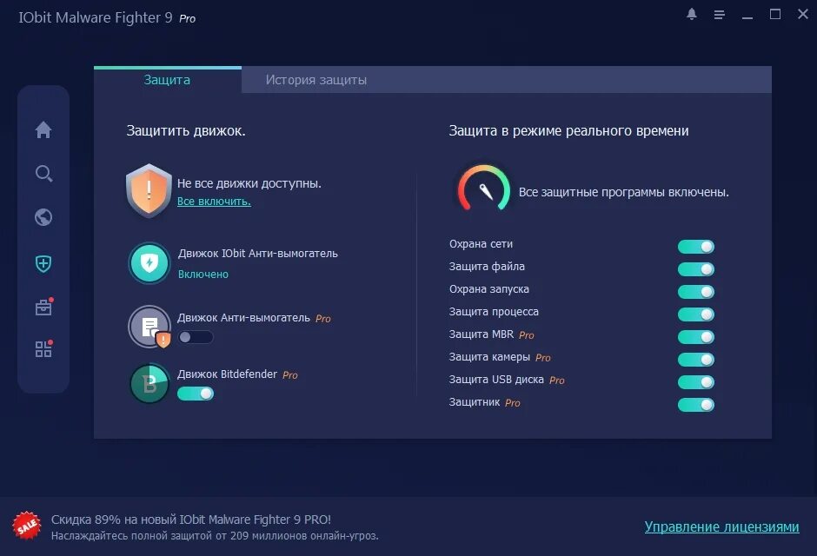
Task: Click the Защитник label
Action: pyautogui.click(x=475, y=402)
